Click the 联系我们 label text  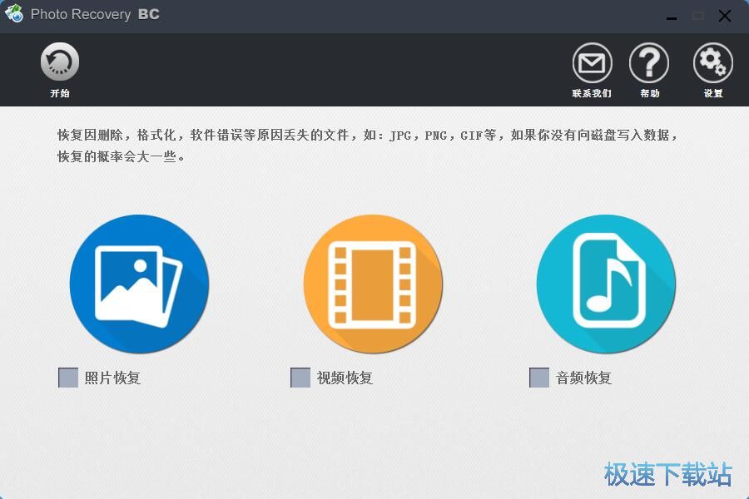pos(592,94)
